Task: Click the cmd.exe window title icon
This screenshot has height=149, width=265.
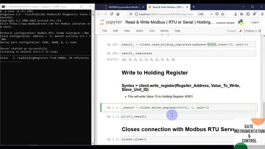Action: coord(3,7)
